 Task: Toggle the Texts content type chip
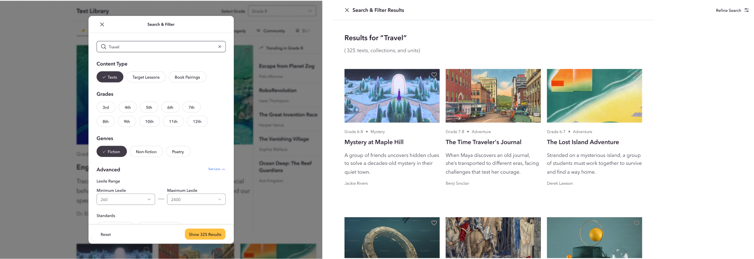pos(110,77)
